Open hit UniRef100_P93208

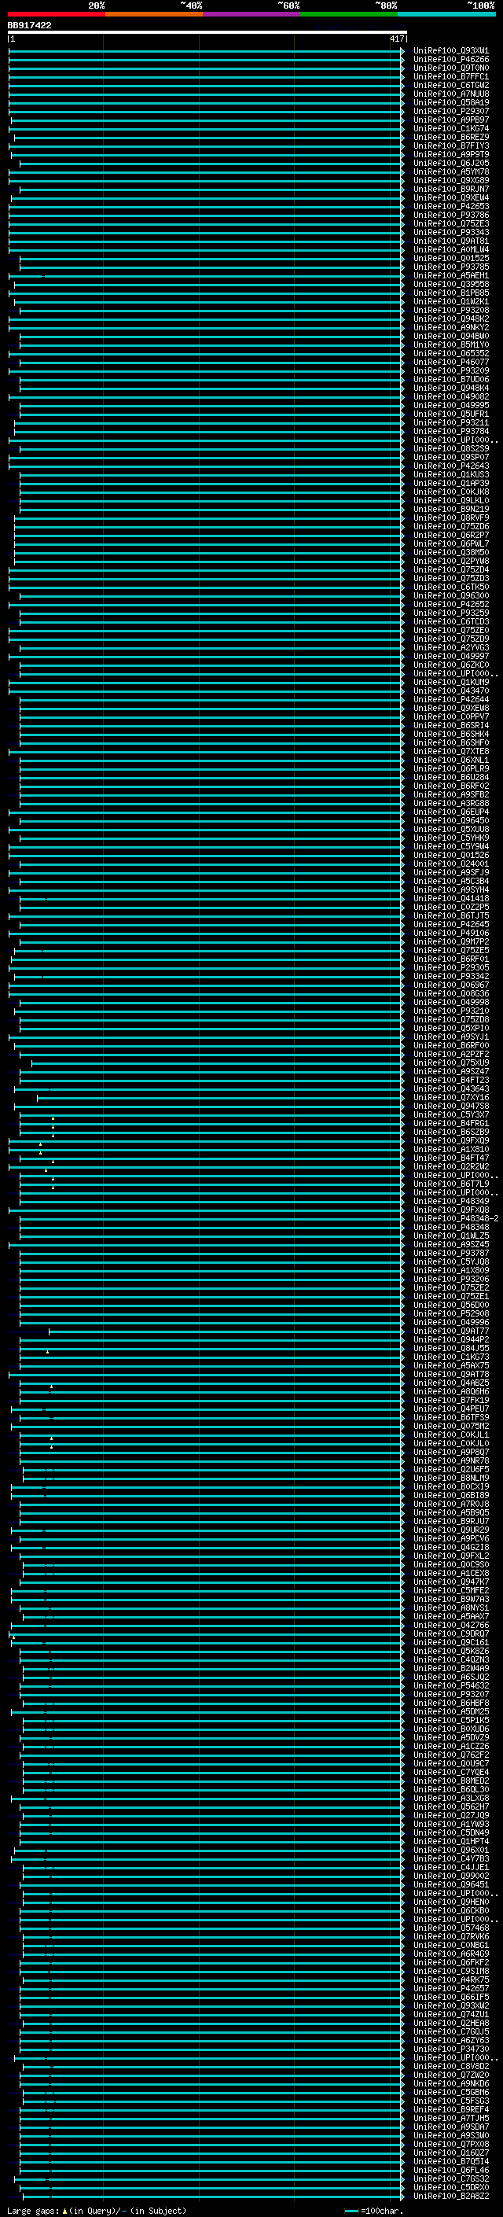pos(451,310)
